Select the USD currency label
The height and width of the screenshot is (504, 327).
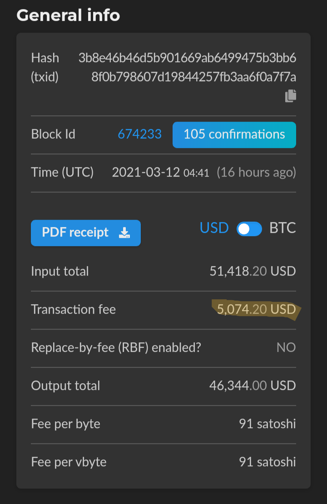(x=214, y=228)
